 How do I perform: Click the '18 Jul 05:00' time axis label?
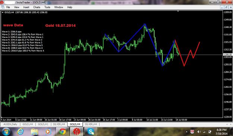(x=181, y=120)
